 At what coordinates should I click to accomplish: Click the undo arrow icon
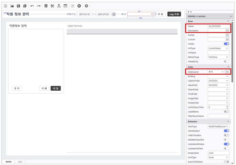pyautogui.click(x=32, y=6)
